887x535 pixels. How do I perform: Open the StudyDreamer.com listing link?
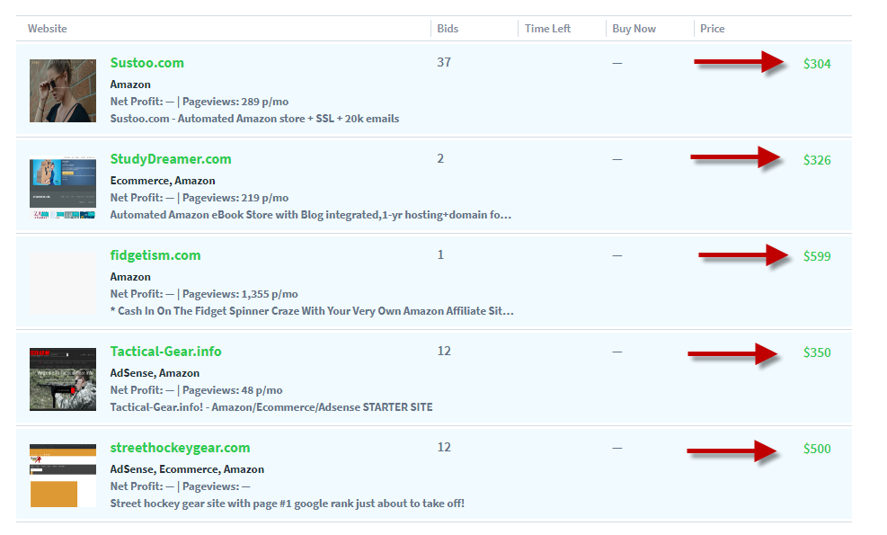(171, 159)
